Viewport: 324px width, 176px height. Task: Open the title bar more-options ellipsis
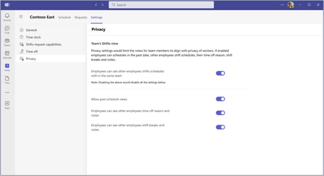282,5
